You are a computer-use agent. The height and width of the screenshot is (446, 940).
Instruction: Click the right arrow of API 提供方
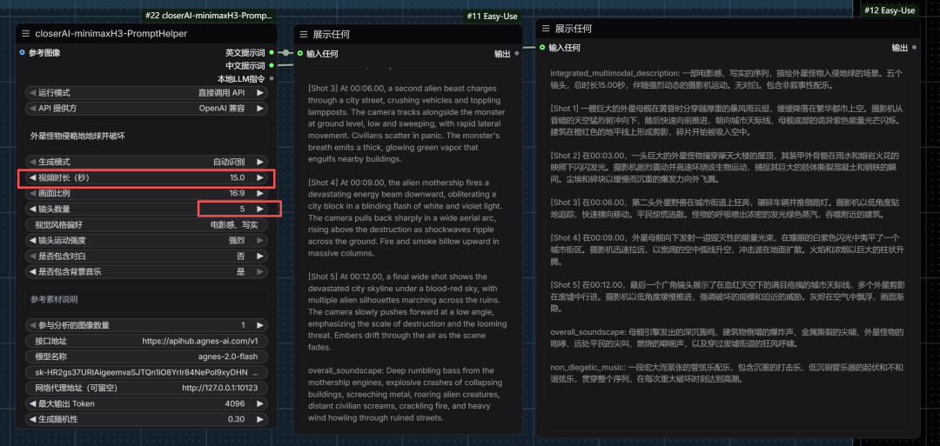259,109
